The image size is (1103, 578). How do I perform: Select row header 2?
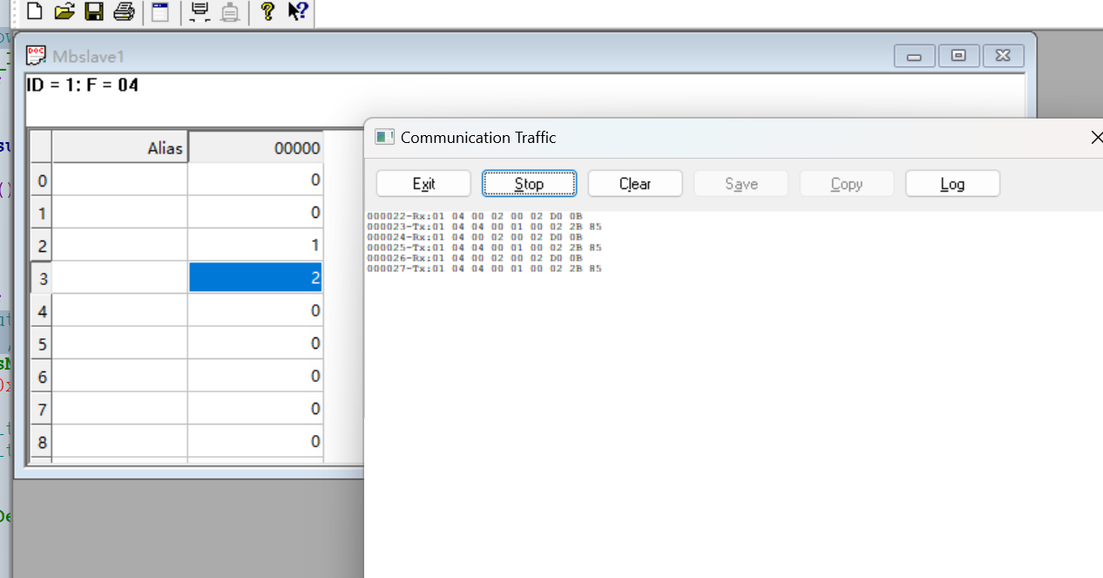[41, 245]
